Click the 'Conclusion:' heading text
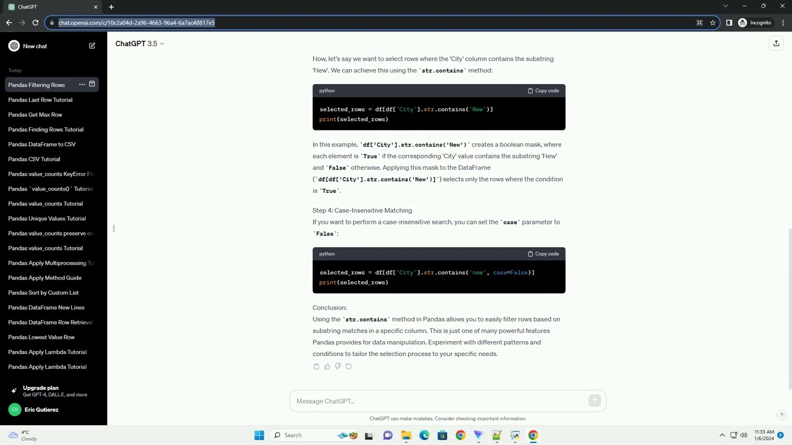Viewport: 792px width, 445px height. click(x=330, y=308)
